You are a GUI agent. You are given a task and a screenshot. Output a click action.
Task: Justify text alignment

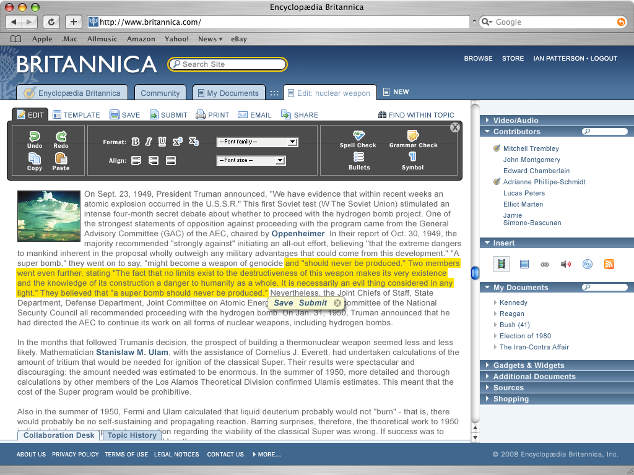[171, 161]
